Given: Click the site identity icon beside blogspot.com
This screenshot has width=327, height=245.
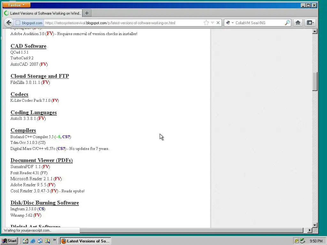Looking at the screenshot, I should [18, 23].
